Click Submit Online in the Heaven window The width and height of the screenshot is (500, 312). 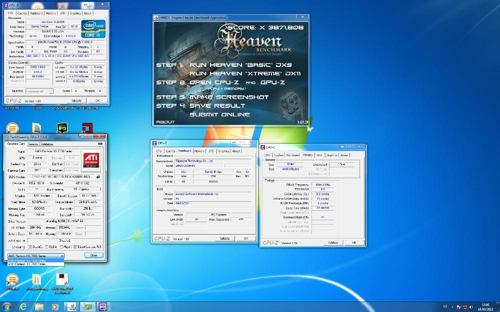click(219, 114)
